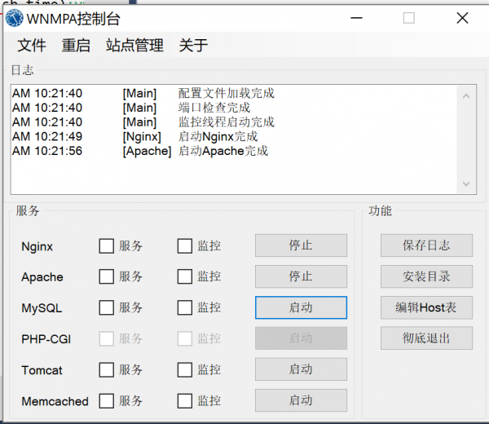Image resolution: width=489 pixels, height=424 pixels.
Task: Enable Memcached 服务 checkbox
Action: pyautogui.click(x=106, y=400)
